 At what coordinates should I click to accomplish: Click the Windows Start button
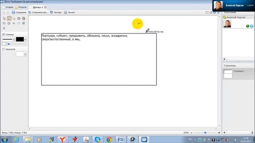(4, 139)
